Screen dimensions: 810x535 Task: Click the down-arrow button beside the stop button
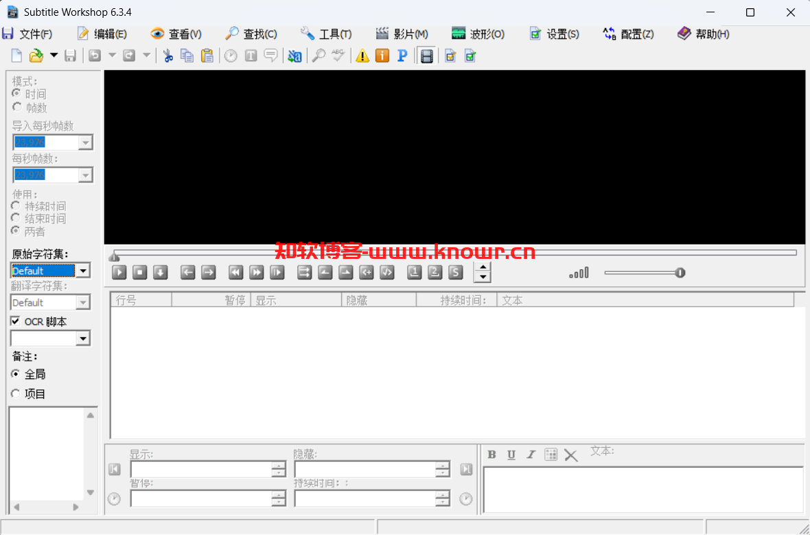160,272
